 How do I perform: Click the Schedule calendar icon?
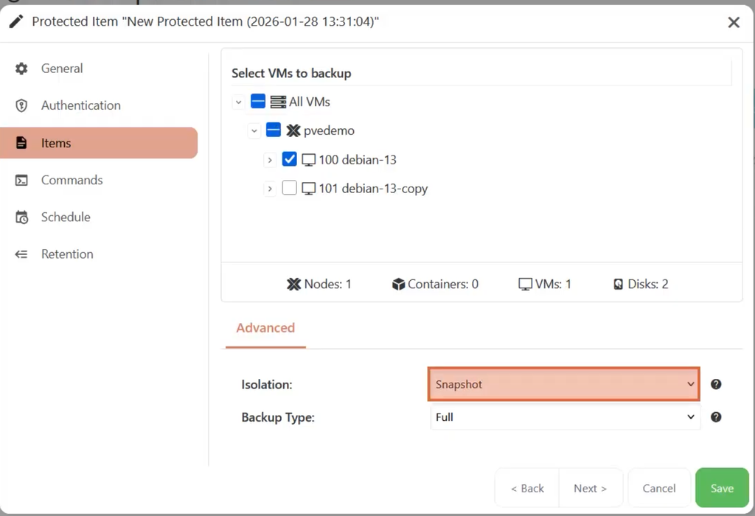click(21, 217)
